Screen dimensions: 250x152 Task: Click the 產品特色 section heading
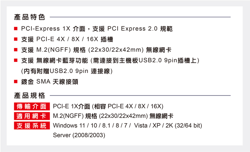pyautogui.click(x=29, y=17)
